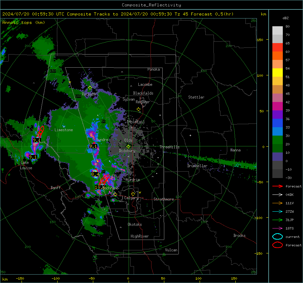Click the cyan current ellipse legend icon
Screen dimensions: 303x283
pyautogui.click(x=277, y=237)
